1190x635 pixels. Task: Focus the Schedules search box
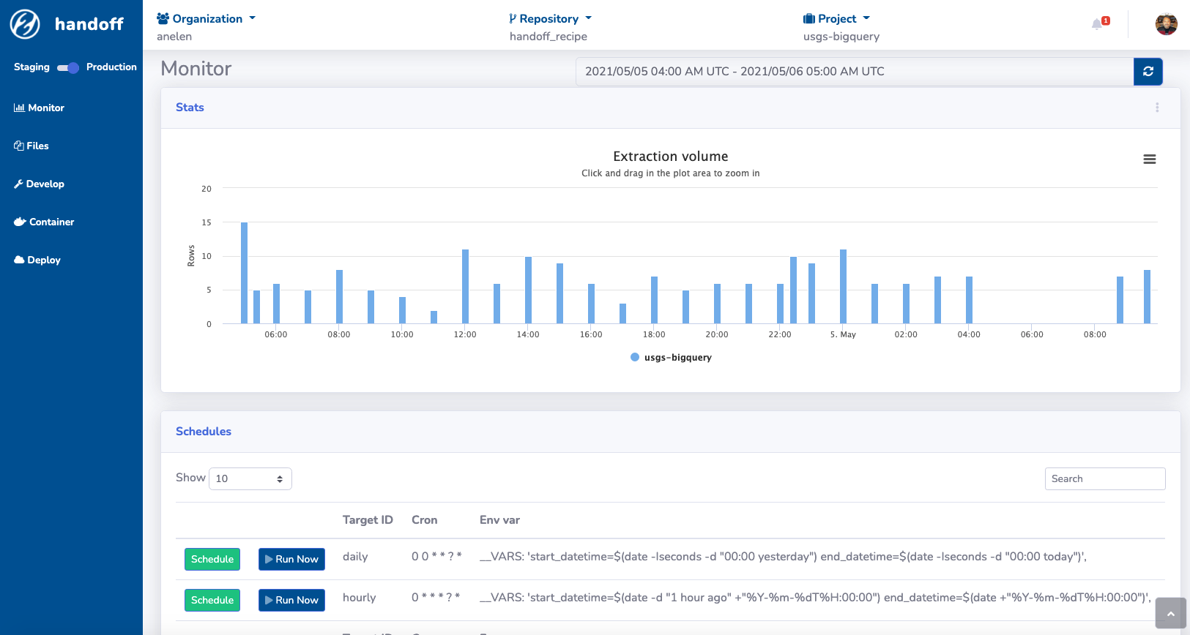tap(1105, 478)
